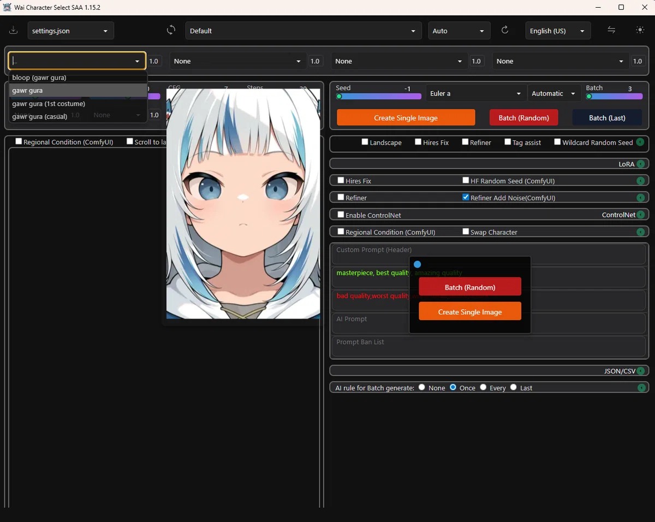Click the green arrow icon beside ControlNet label
Image resolution: width=655 pixels, height=522 pixels.
640,215
